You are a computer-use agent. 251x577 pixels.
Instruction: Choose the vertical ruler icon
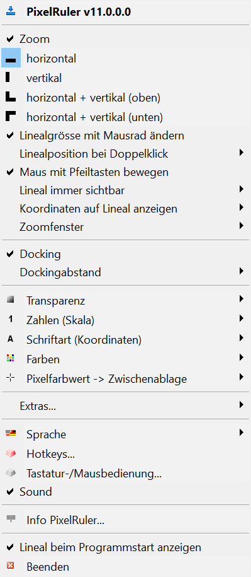click(8, 77)
